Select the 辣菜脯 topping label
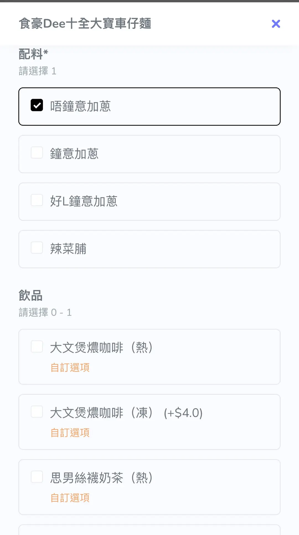Screen dimensions: 299x535 click(68, 249)
